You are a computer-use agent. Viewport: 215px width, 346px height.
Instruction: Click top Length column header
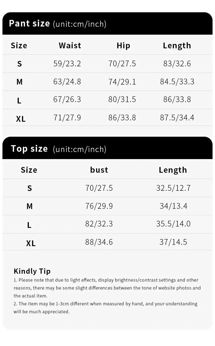tap(173, 170)
